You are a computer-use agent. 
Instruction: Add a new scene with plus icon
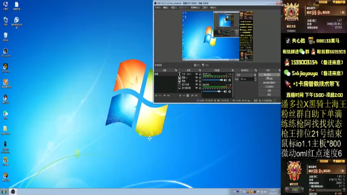click(x=156, y=95)
